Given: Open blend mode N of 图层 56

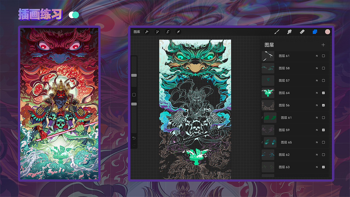Looking at the screenshot, I should (317, 105).
